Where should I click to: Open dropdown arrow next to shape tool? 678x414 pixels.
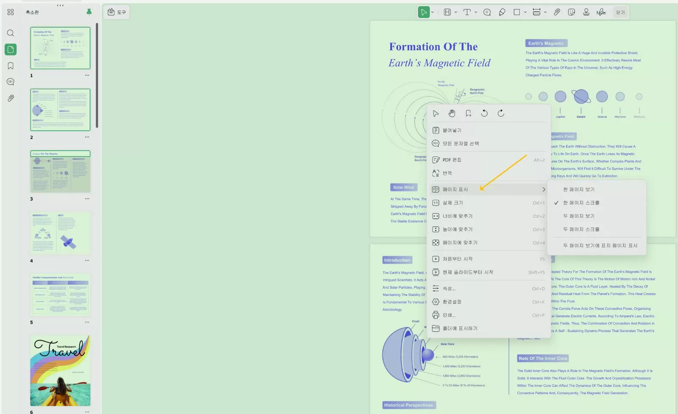coord(525,12)
